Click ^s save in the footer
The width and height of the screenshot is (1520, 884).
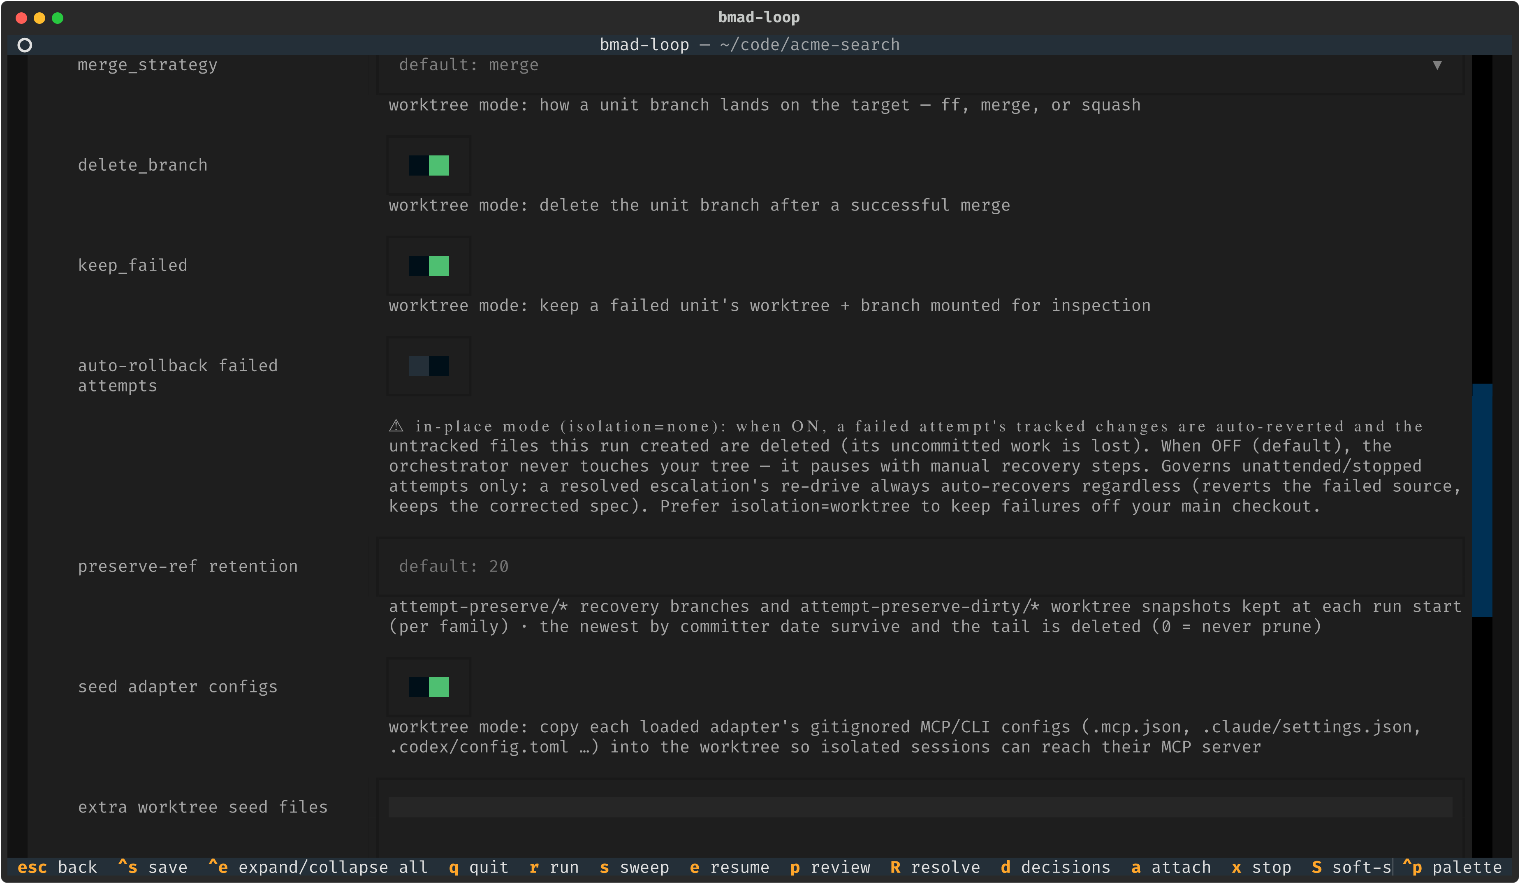[153, 867]
